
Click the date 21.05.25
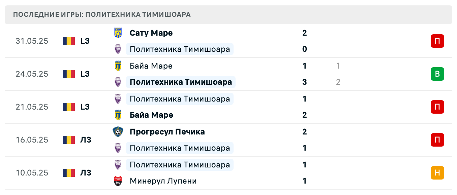tap(32, 107)
